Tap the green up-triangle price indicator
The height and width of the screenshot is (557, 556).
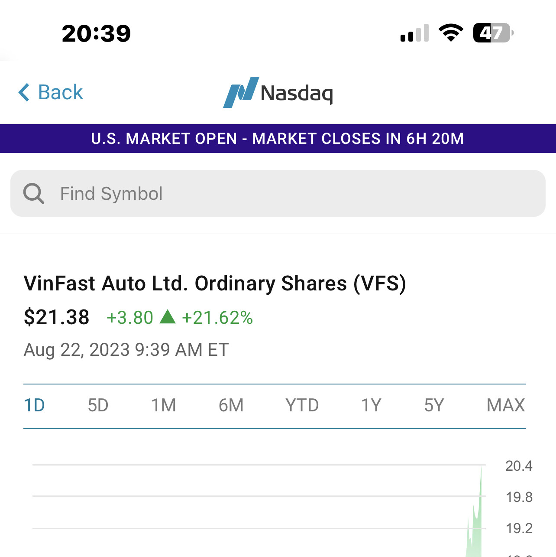point(168,317)
